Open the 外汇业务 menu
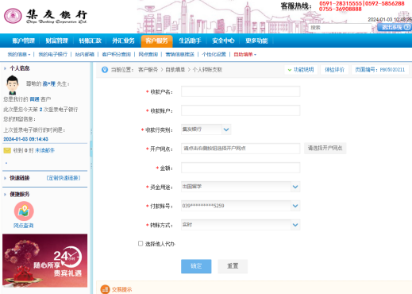The width and height of the screenshot is (412, 294). [x=123, y=41]
